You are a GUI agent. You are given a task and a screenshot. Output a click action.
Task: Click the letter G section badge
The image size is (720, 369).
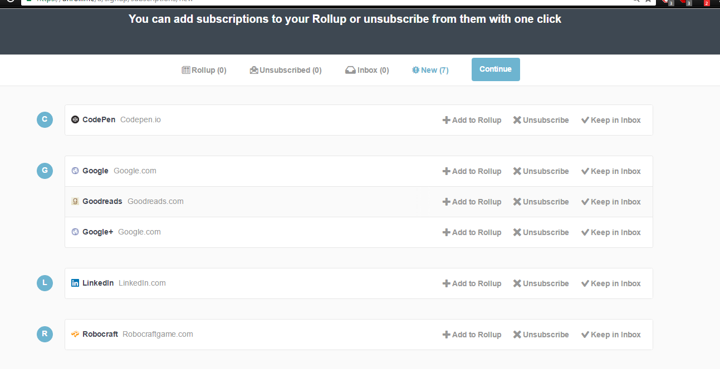(x=45, y=171)
